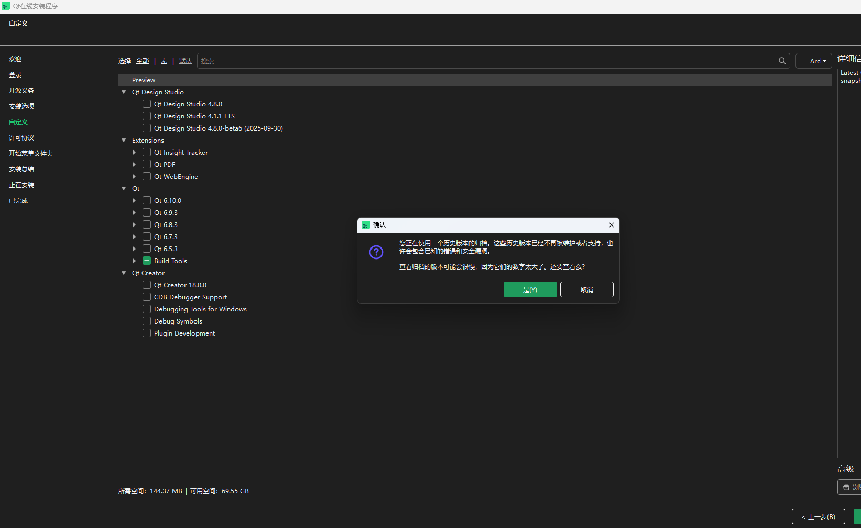The width and height of the screenshot is (861, 528).
Task: Expand the Qt 6.8.3 node
Action: click(x=134, y=224)
